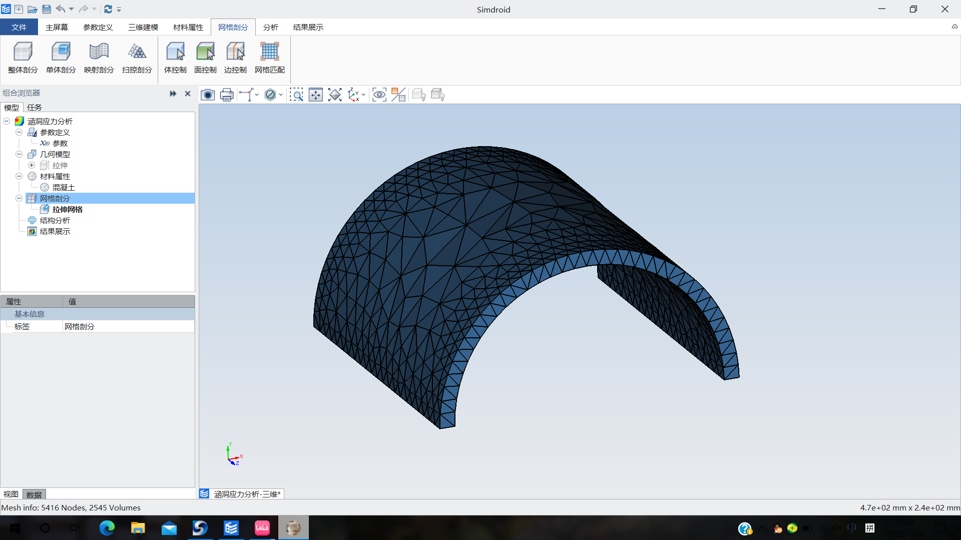The width and height of the screenshot is (961, 540).
Task: Click the eye-in-frame visibility icon
Action: click(x=379, y=95)
